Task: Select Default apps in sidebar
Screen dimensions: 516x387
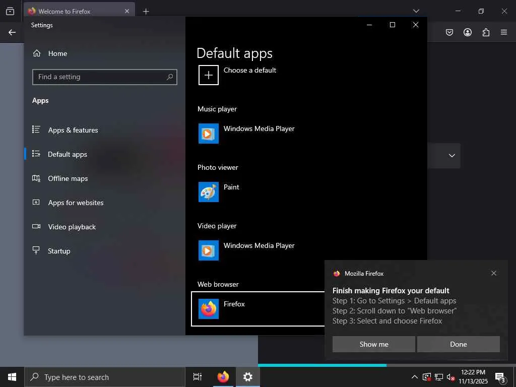Action: point(68,154)
